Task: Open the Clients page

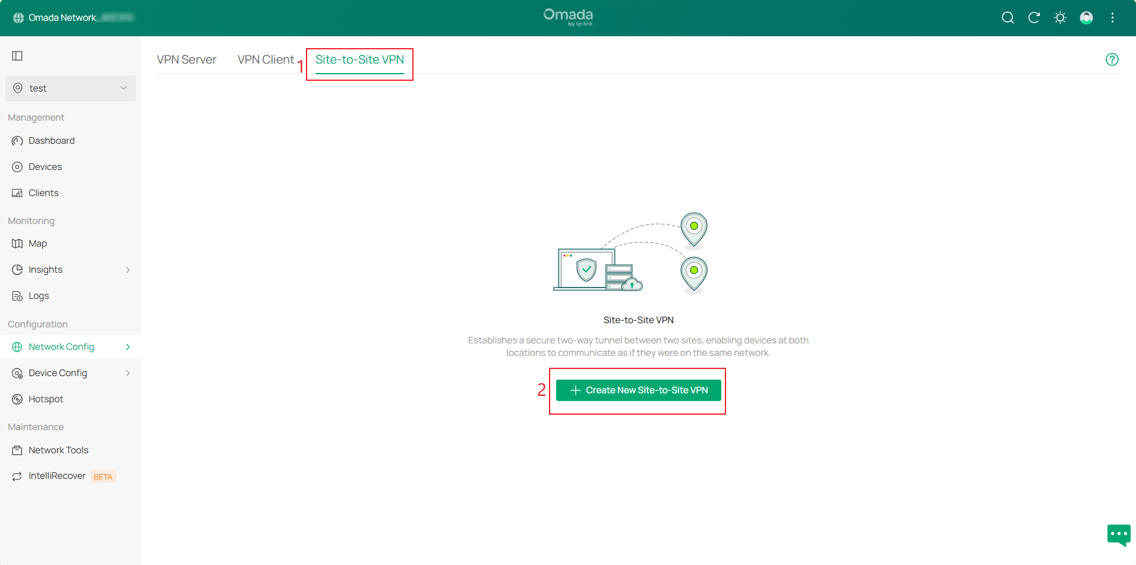Action: click(x=43, y=192)
